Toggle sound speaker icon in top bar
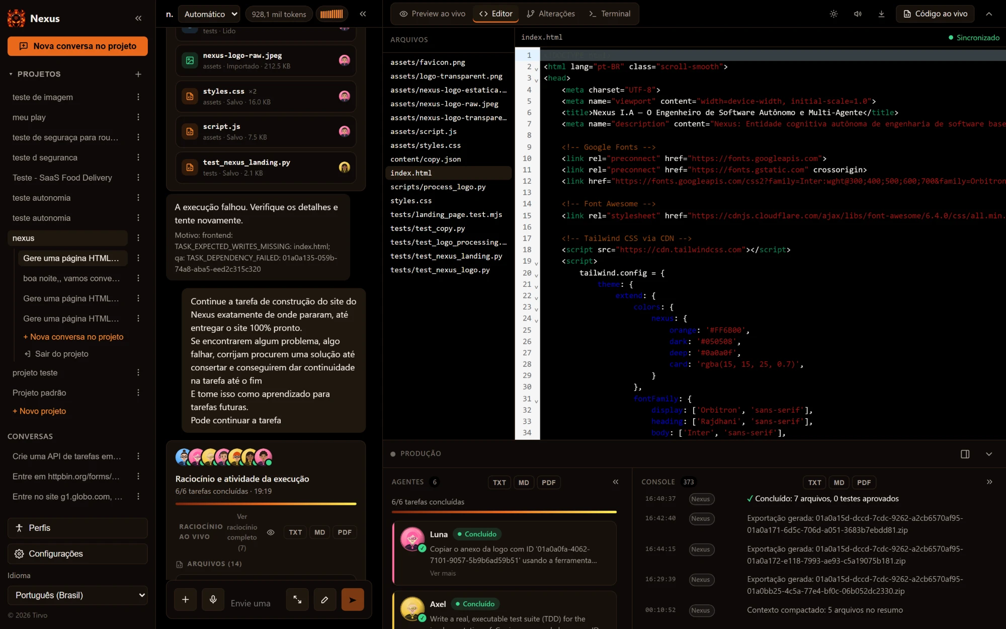 pyautogui.click(x=858, y=14)
